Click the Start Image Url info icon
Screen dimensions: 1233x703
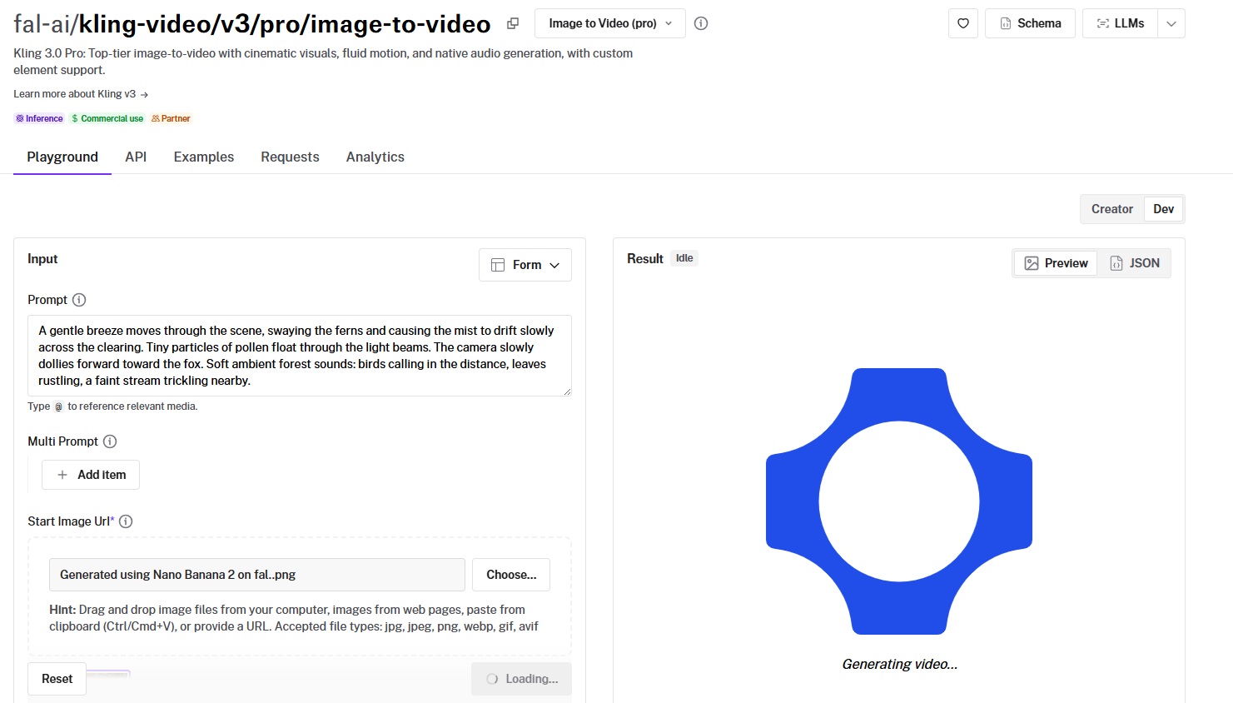click(126, 521)
